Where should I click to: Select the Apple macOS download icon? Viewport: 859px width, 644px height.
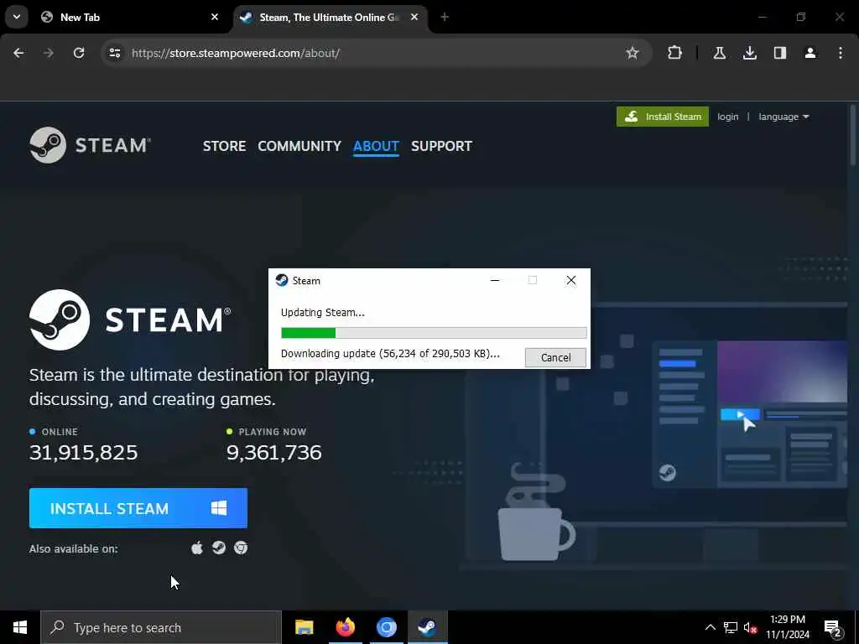(197, 548)
